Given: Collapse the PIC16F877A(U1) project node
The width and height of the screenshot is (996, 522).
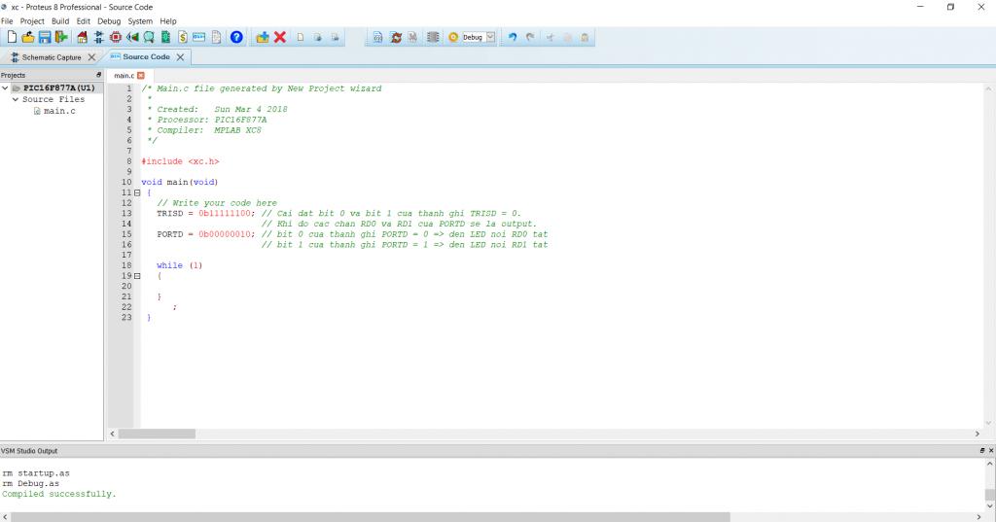Looking at the screenshot, I should click(5, 88).
